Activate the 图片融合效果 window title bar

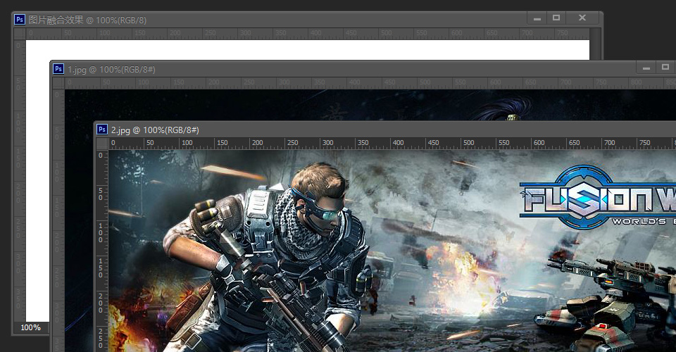coord(306,20)
